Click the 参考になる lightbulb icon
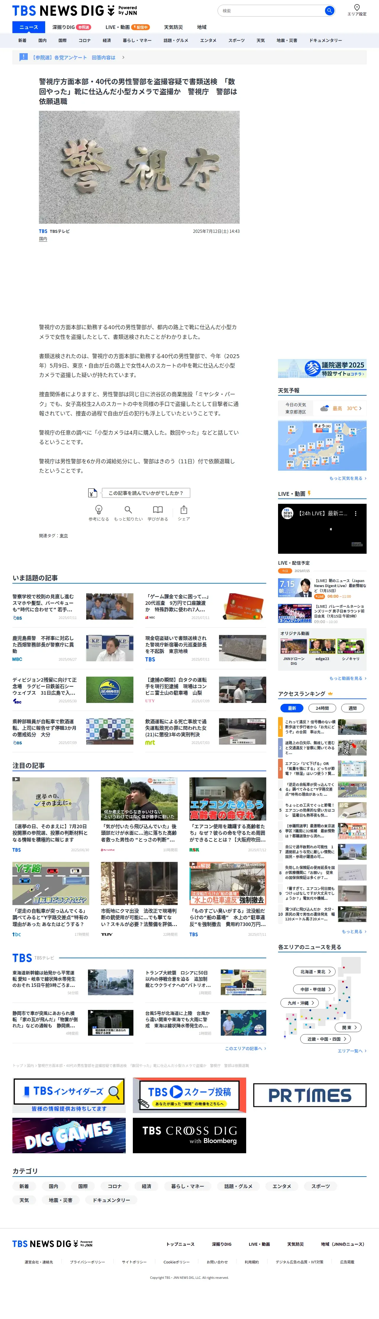The width and height of the screenshot is (379, 1319). [x=99, y=509]
